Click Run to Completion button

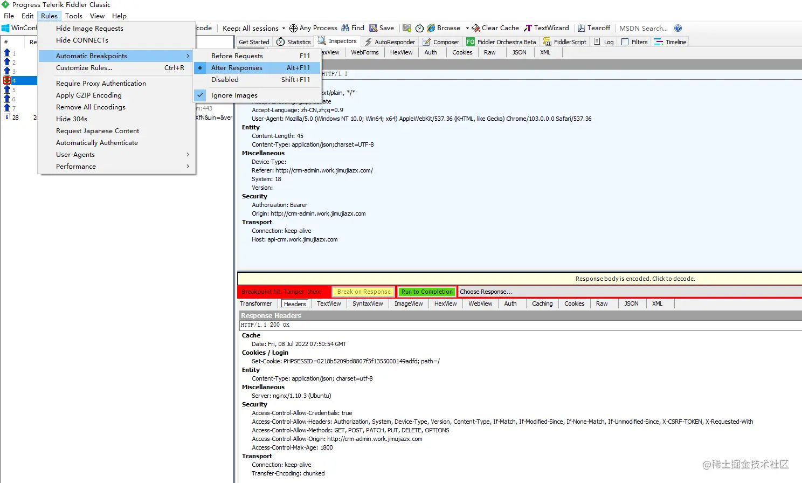click(x=427, y=292)
